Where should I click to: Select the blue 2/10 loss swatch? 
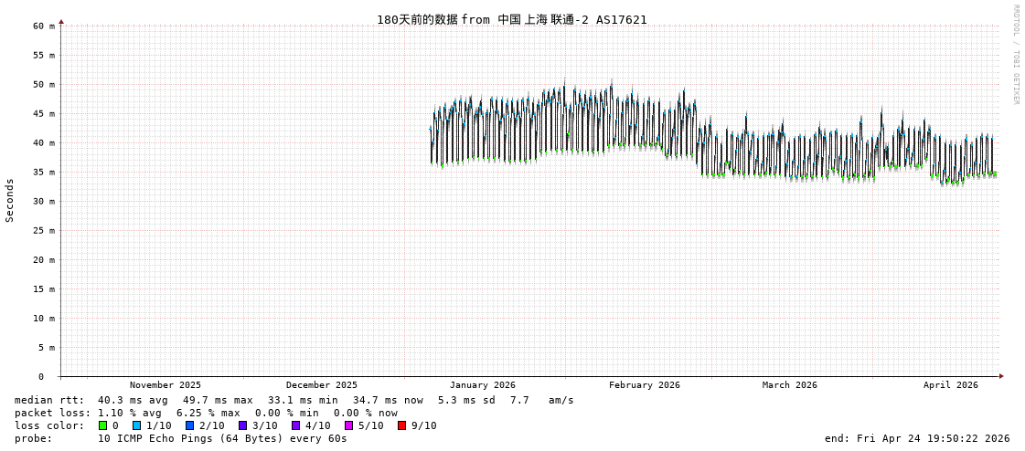coord(189,425)
